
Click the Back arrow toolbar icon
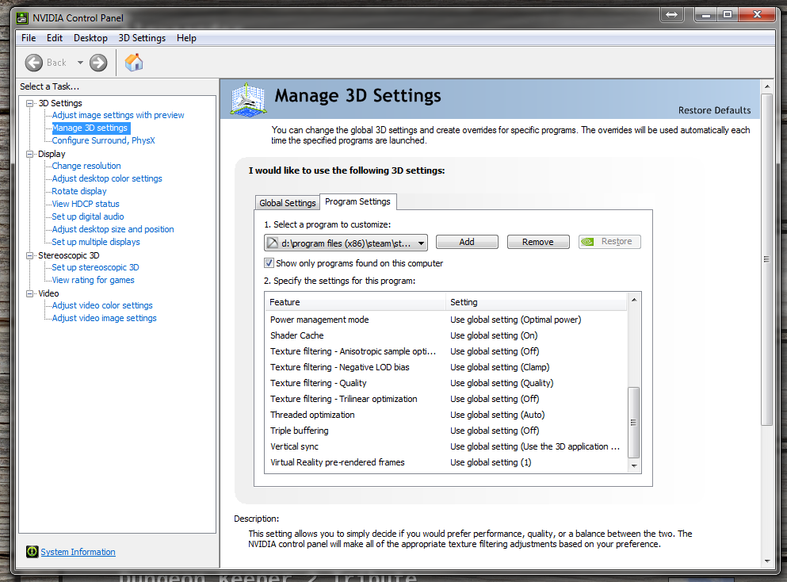[34, 63]
